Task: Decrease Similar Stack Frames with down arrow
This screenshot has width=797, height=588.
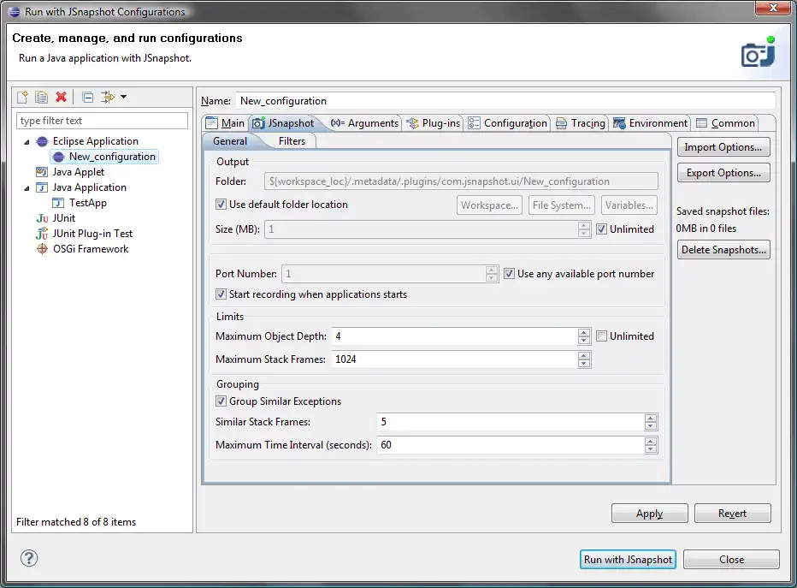Action: pyautogui.click(x=651, y=425)
